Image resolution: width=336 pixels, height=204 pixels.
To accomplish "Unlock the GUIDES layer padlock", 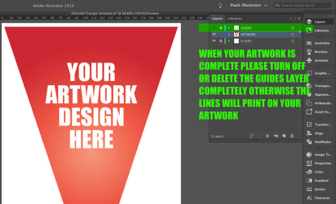I will (x=221, y=28).
